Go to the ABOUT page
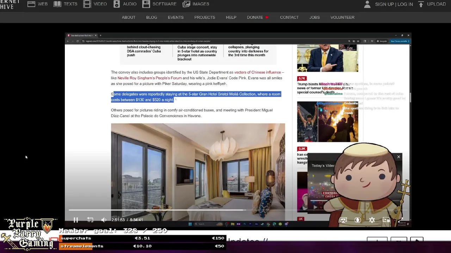The width and height of the screenshot is (451, 253). coord(129,17)
